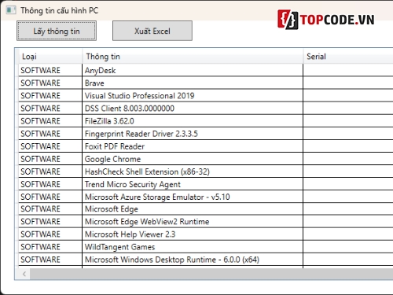Viewport: 393px width, 295px height.
Task: Click the SOFTWARE cell beside AnyDesk
Action: (50, 70)
